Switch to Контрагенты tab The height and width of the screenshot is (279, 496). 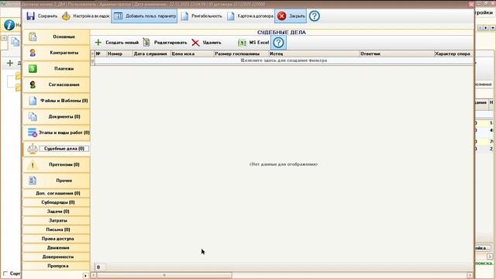(57, 53)
